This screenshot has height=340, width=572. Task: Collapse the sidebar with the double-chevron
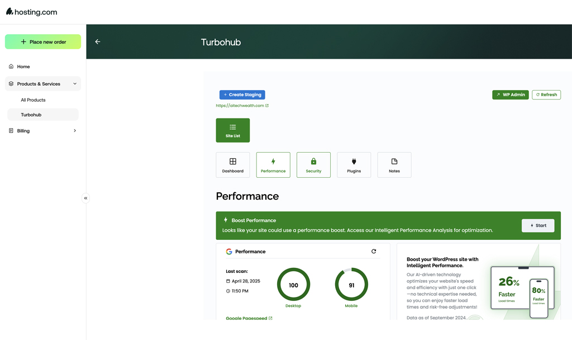85,198
